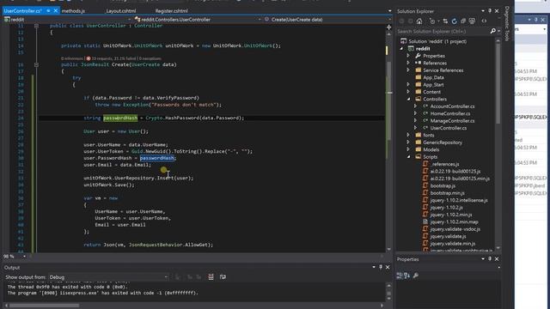This screenshot has height=309, width=550.
Task: Pin the Solution Explorer panel
Action: pyautogui.click(x=490, y=11)
